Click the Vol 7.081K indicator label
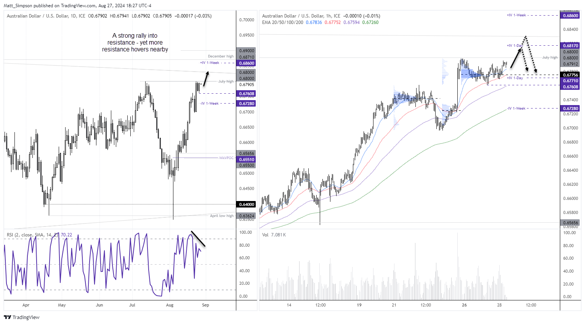Viewport: 585px width, 324px height. click(x=274, y=235)
